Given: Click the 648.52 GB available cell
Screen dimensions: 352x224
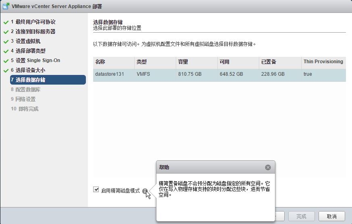Looking at the screenshot, I should click(x=231, y=74).
